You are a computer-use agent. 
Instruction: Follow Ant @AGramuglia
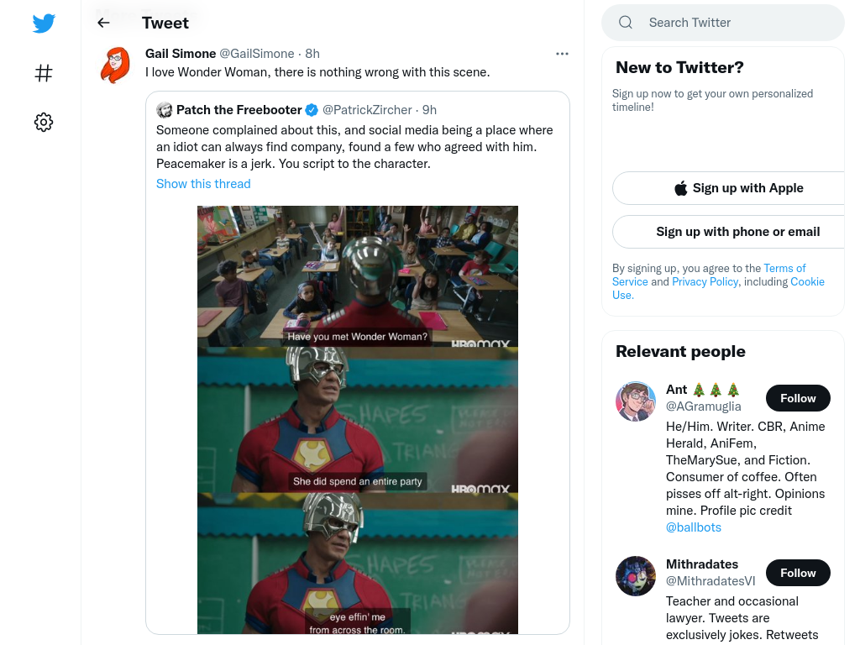click(x=798, y=398)
